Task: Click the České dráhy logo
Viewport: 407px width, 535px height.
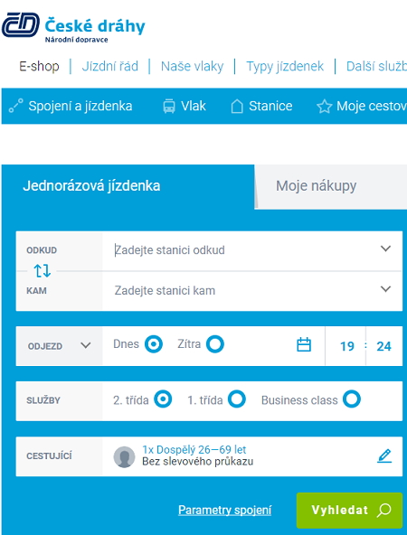Action: tap(73, 26)
